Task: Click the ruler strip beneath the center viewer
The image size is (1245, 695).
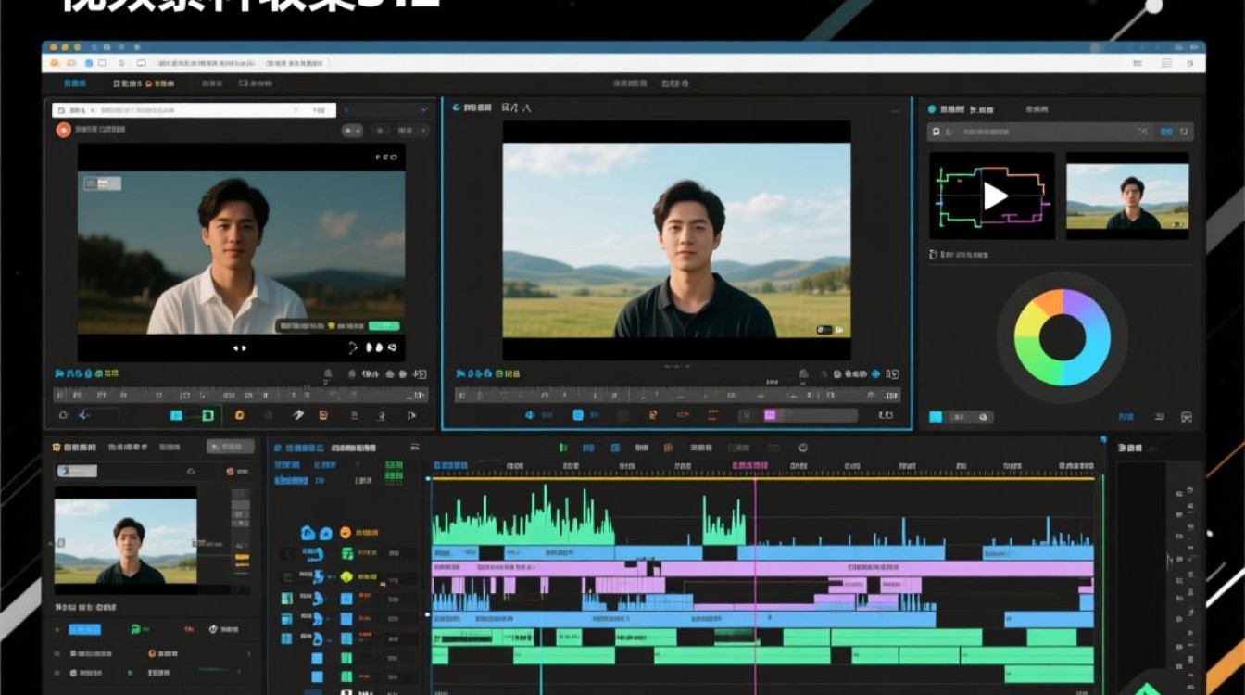Action: [x=677, y=395]
